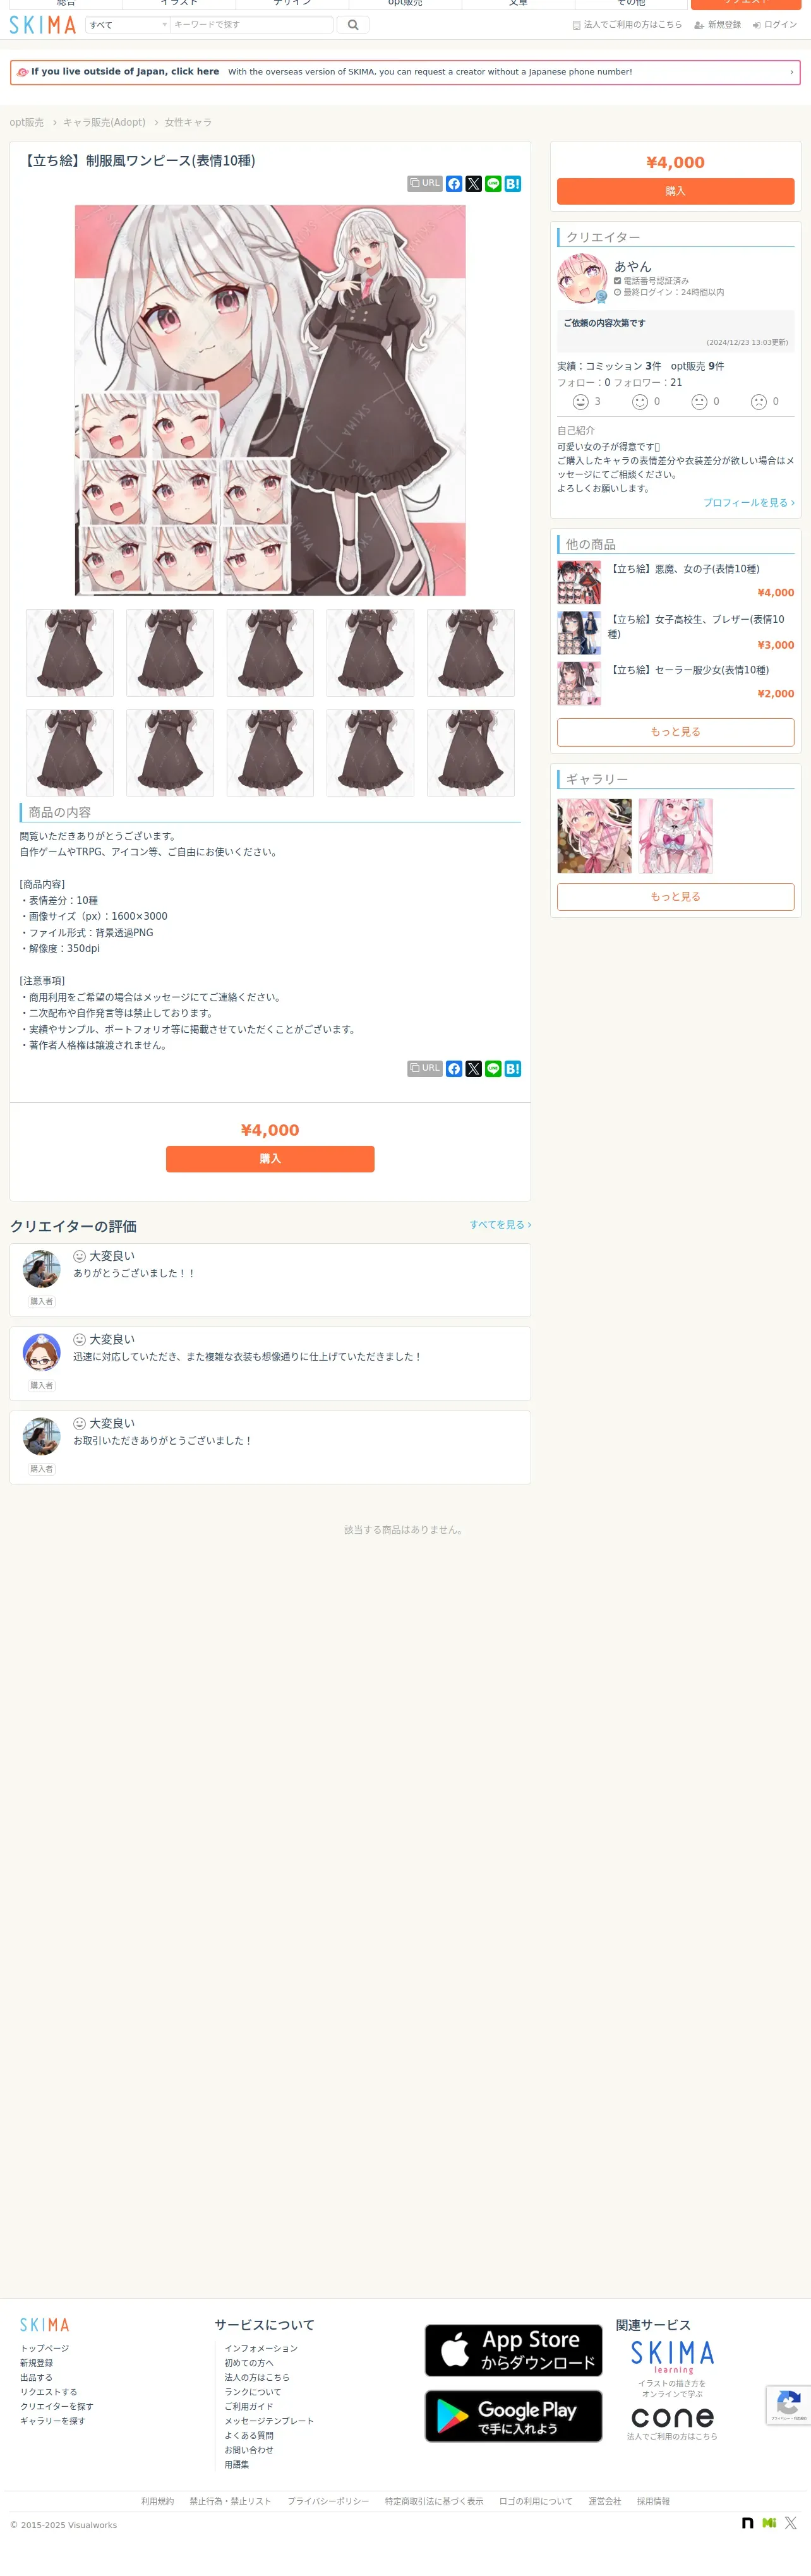Open reviewer avatar on 迅速に対応 review
The image size is (811, 2576).
[x=42, y=1353]
